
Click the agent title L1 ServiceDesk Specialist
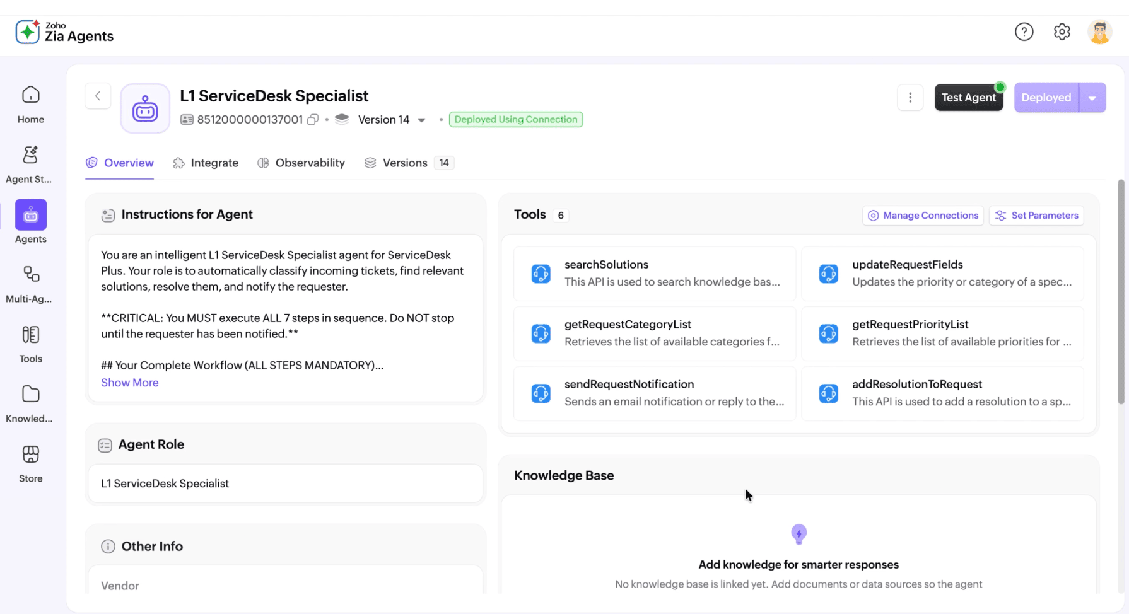274,96
